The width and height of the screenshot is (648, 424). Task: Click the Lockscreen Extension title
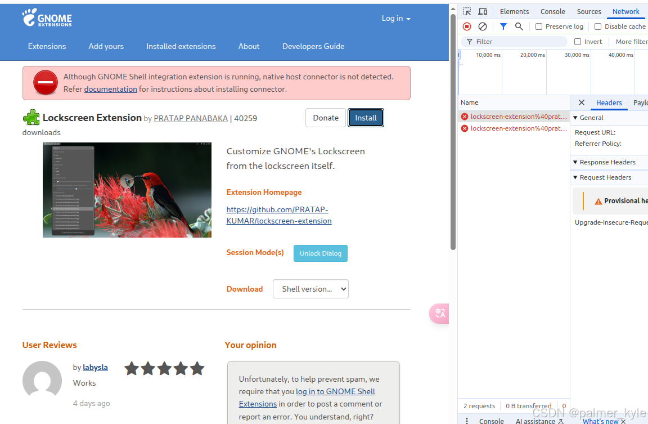(x=92, y=118)
